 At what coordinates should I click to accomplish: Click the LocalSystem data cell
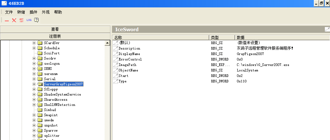247,70
